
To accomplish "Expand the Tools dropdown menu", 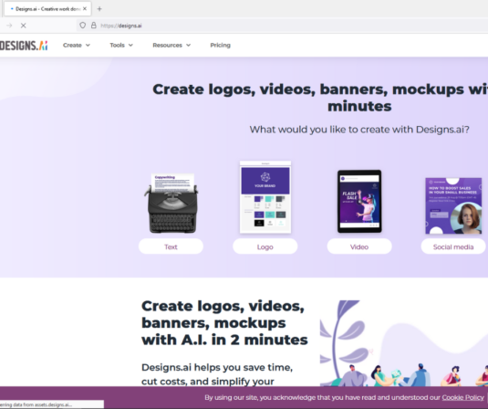I will [x=121, y=45].
